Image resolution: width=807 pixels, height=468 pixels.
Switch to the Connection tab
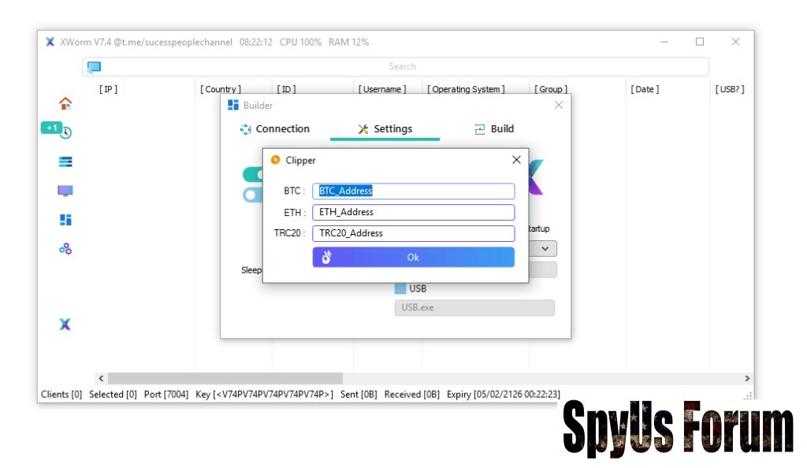click(275, 129)
